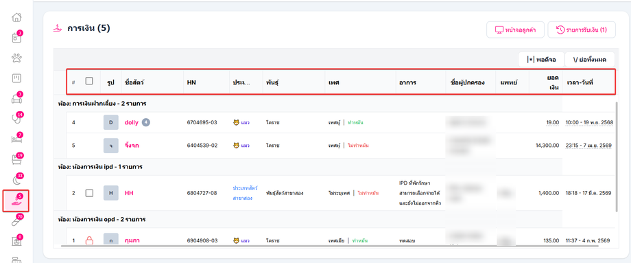Click the ย่อทั้งหมด collapse-all button
This screenshot has height=263, width=631.
click(590, 60)
